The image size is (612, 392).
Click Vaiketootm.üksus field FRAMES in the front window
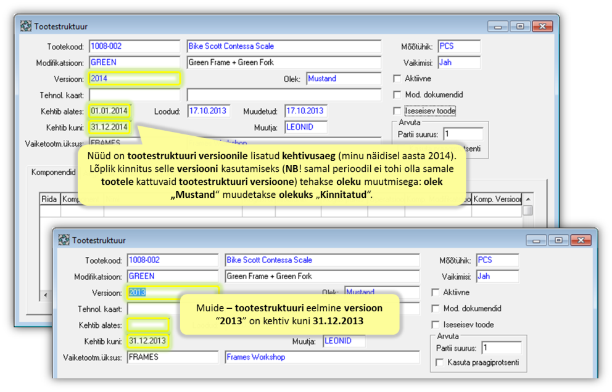coord(173,357)
